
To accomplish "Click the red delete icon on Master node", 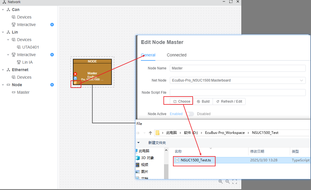I will [x=75, y=74].
